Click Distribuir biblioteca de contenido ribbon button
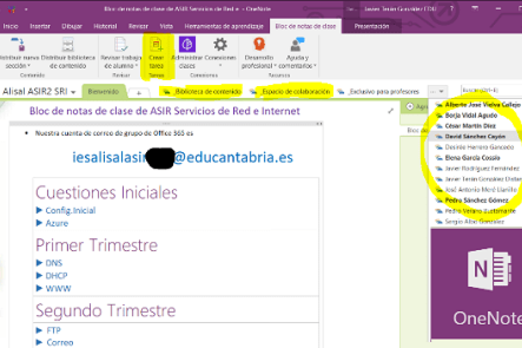Screen dimensions: 522x348 click(x=68, y=53)
